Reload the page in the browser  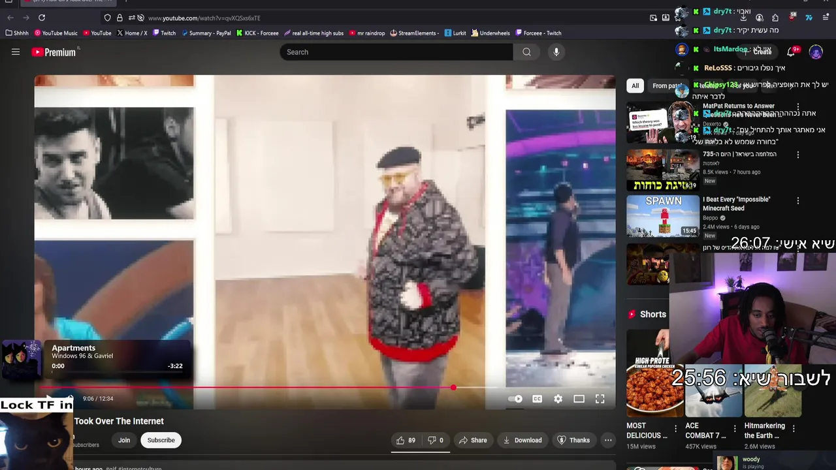pyautogui.click(x=42, y=18)
